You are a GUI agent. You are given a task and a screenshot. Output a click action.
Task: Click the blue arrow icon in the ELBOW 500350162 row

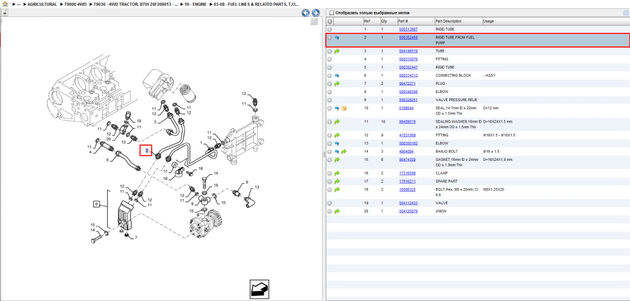coord(337,143)
